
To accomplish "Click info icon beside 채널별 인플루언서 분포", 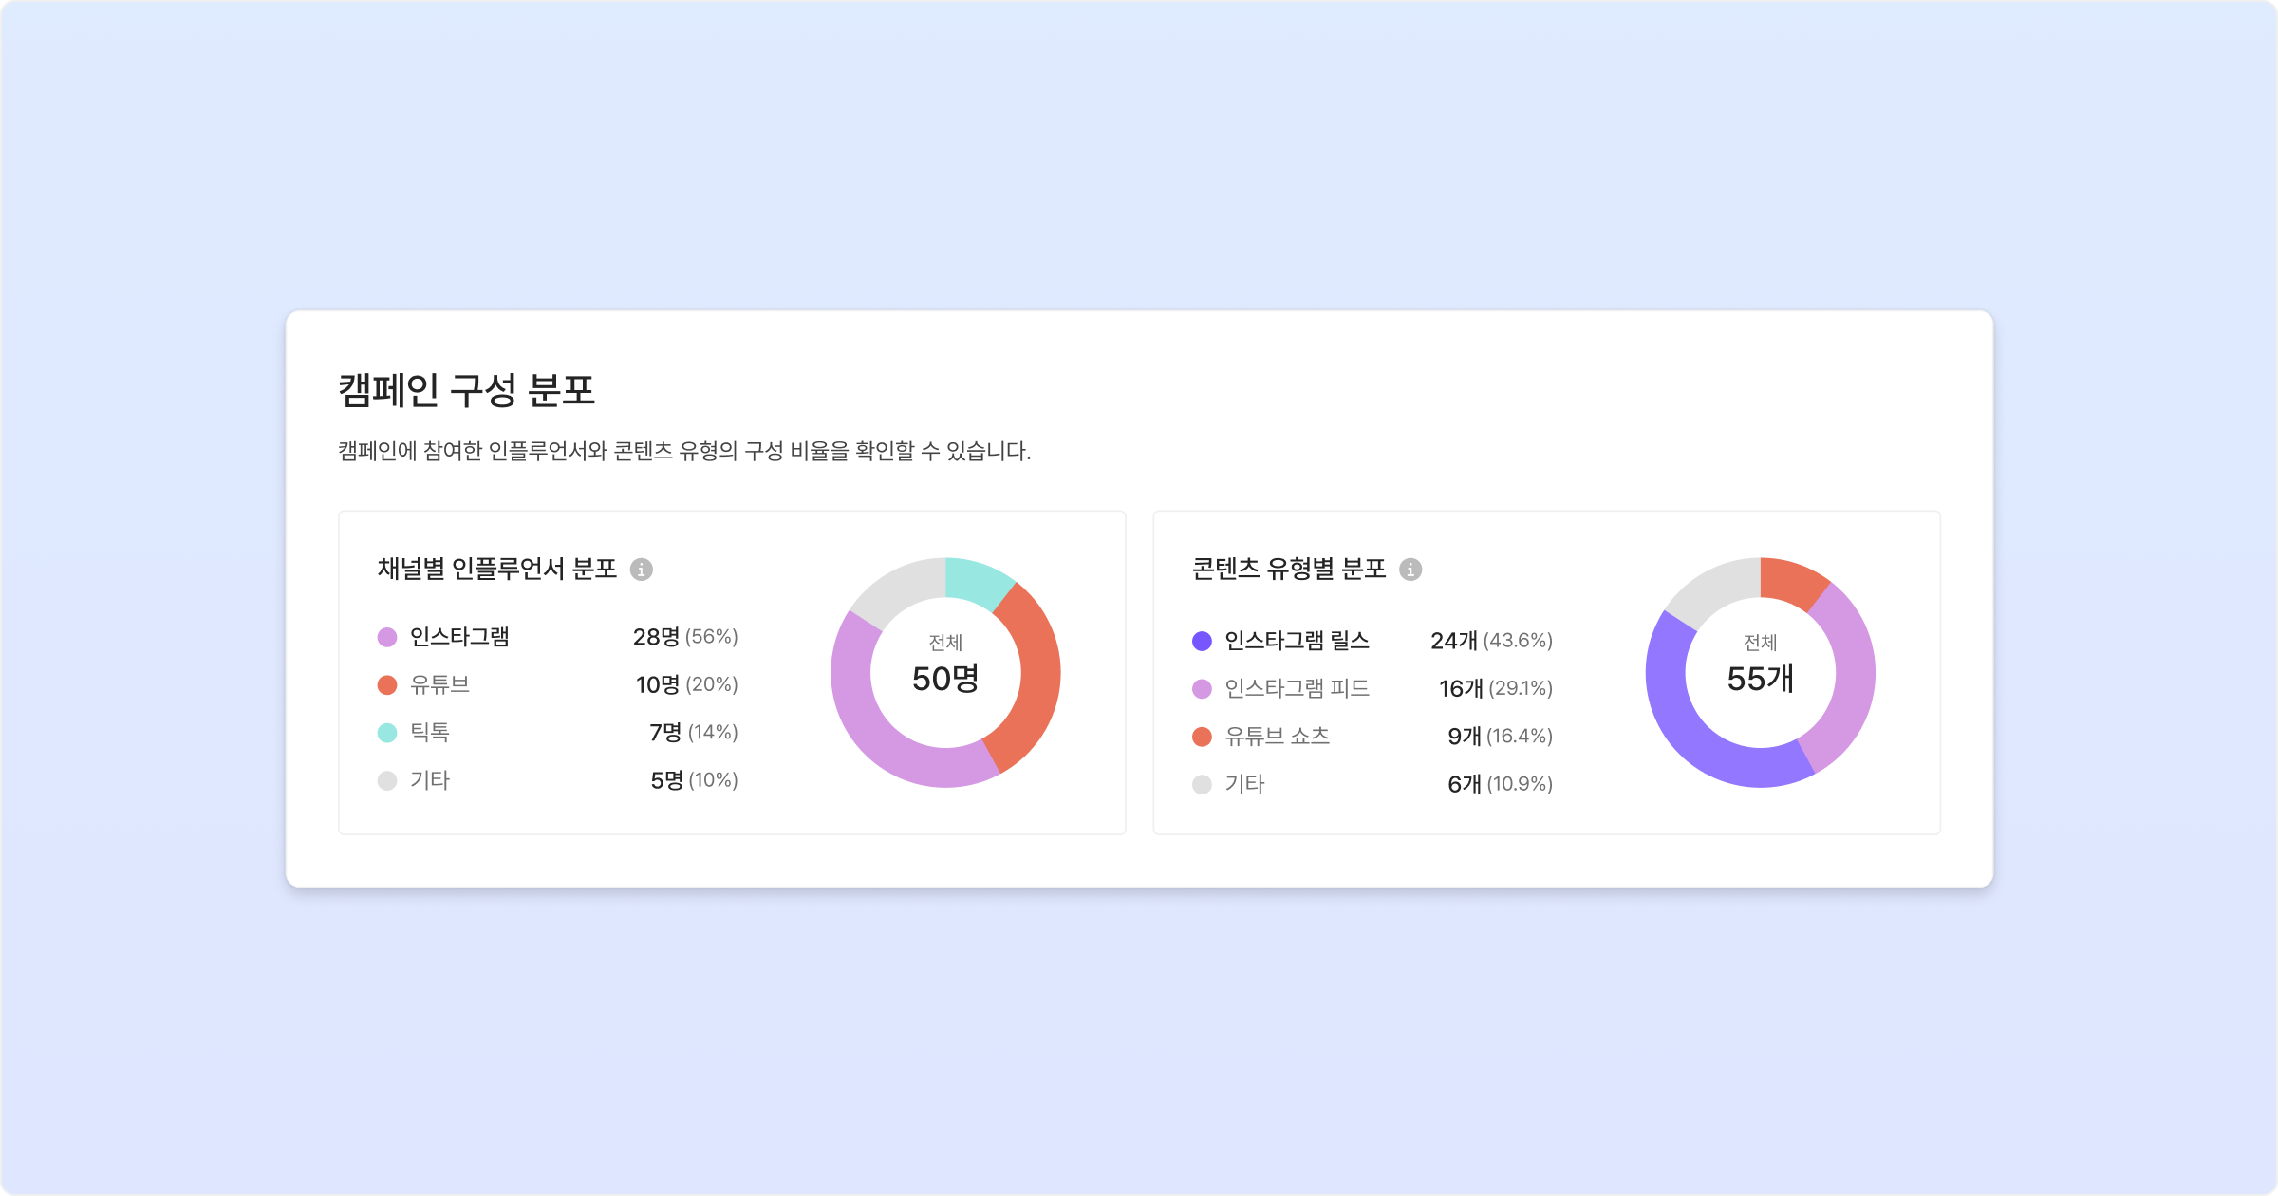I will click(x=642, y=570).
